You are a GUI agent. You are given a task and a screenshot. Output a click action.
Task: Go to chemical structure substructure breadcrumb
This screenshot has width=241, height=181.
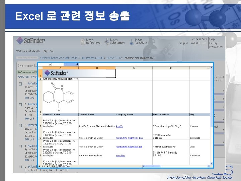coord(59,58)
